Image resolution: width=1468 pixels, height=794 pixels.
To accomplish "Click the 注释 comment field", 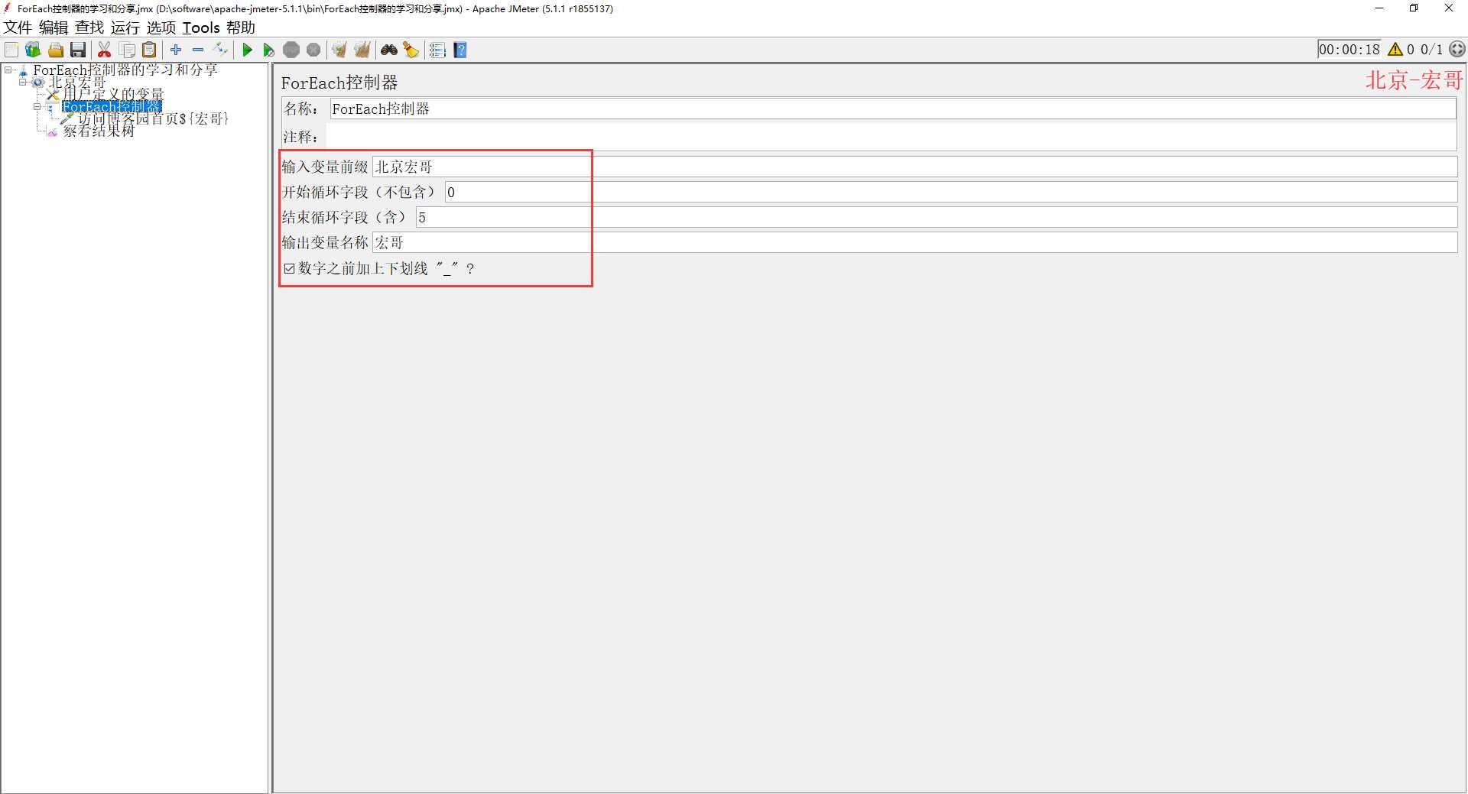I will pyautogui.click(x=891, y=137).
